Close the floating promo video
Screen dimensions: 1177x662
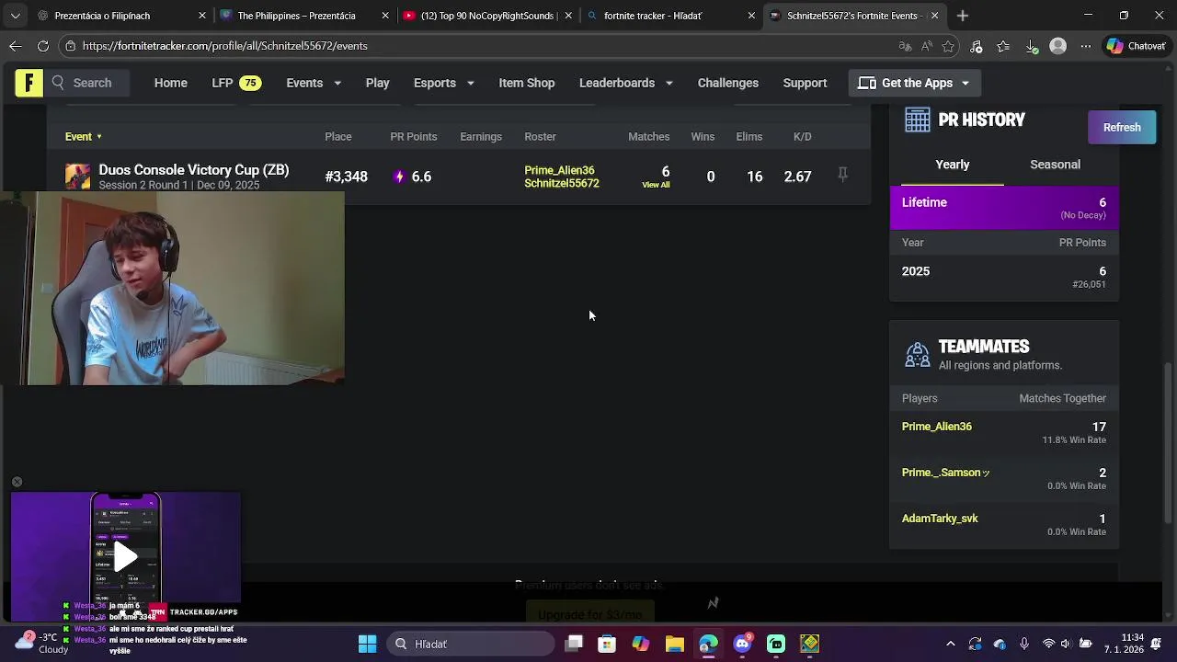(x=17, y=482)
